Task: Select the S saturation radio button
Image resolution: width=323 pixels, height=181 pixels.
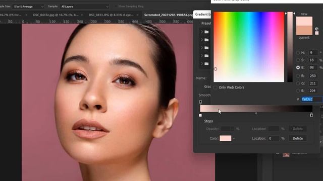Action: [298, 60]
